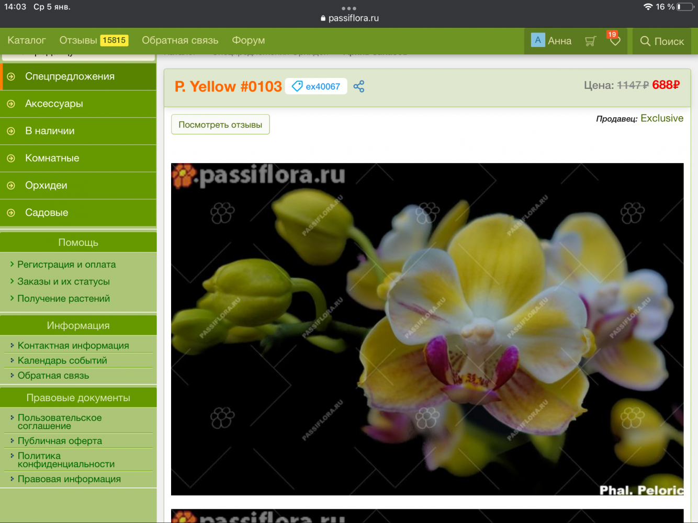This screenshot has width=698, height=523.
Task: Open wishlist heart icon with 19 badge
Action: tap(615, 41)
